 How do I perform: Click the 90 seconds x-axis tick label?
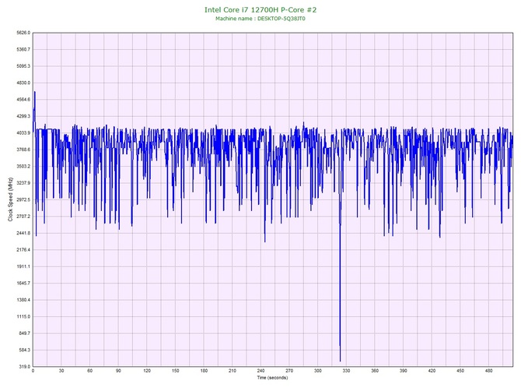(x=118, y=371)
